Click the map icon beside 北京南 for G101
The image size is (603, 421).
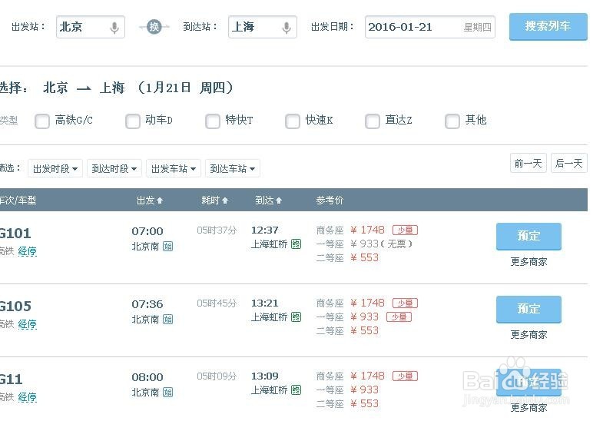coord(167,246)
